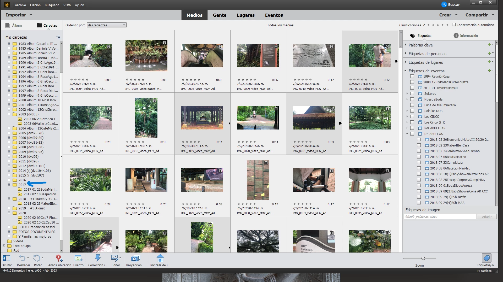Click the Añadir palabras clave field
Screen dimensions: 503x282
pyautogui.click(x=440, y=217)
